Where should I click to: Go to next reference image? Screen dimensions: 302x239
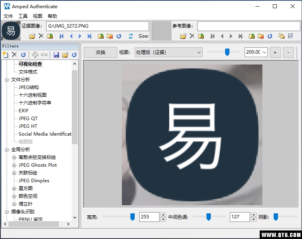click(x=231, y=36)
